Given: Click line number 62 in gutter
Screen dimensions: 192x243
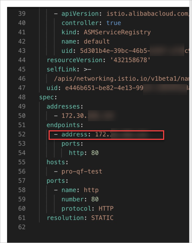Looking at the screenshot, I should 22,227.
